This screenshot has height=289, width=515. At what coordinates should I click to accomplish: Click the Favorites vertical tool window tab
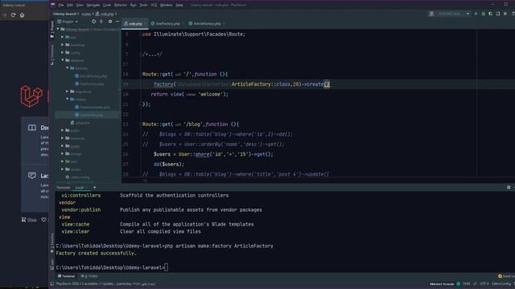[51, 243]
